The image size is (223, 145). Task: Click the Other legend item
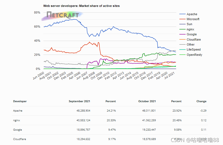tap(187, 44)
